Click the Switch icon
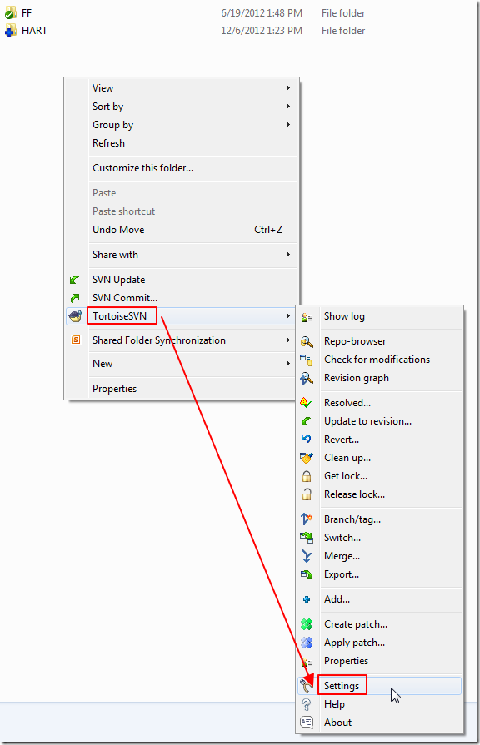 click(307, 538)
